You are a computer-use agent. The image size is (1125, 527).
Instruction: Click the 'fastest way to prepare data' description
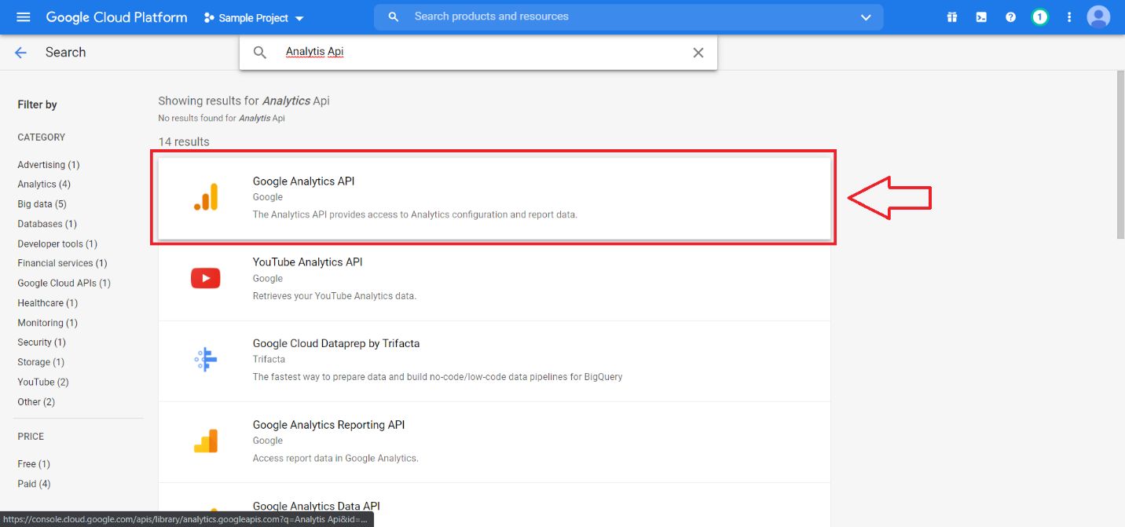[438, 377]
